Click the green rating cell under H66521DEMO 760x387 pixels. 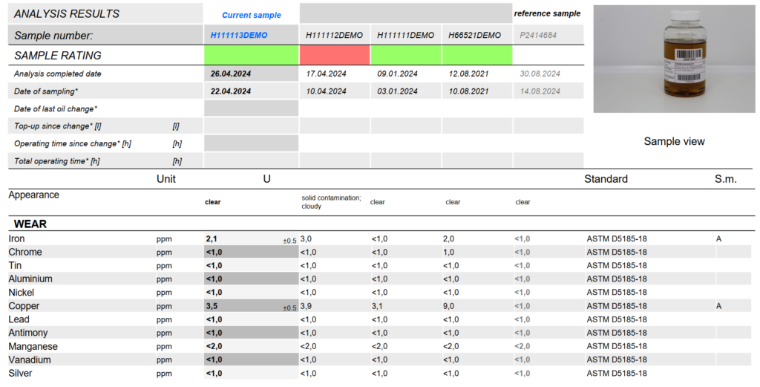coord(476,55)
